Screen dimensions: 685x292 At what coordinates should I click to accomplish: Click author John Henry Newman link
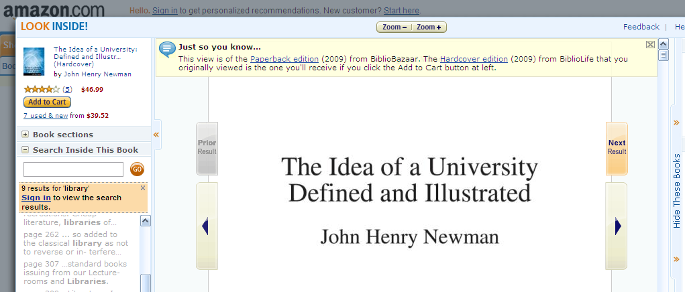97,74
